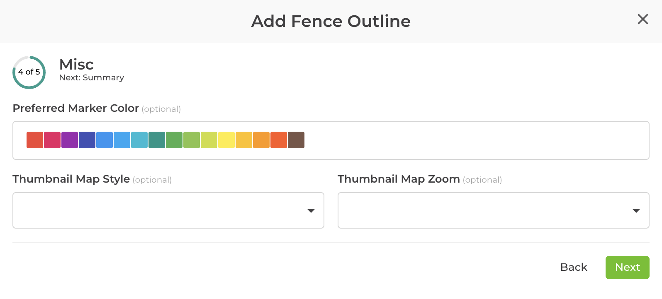Screen dimensions: 662x299
Task: Pick the pink marker color
Action: point(51,140)
